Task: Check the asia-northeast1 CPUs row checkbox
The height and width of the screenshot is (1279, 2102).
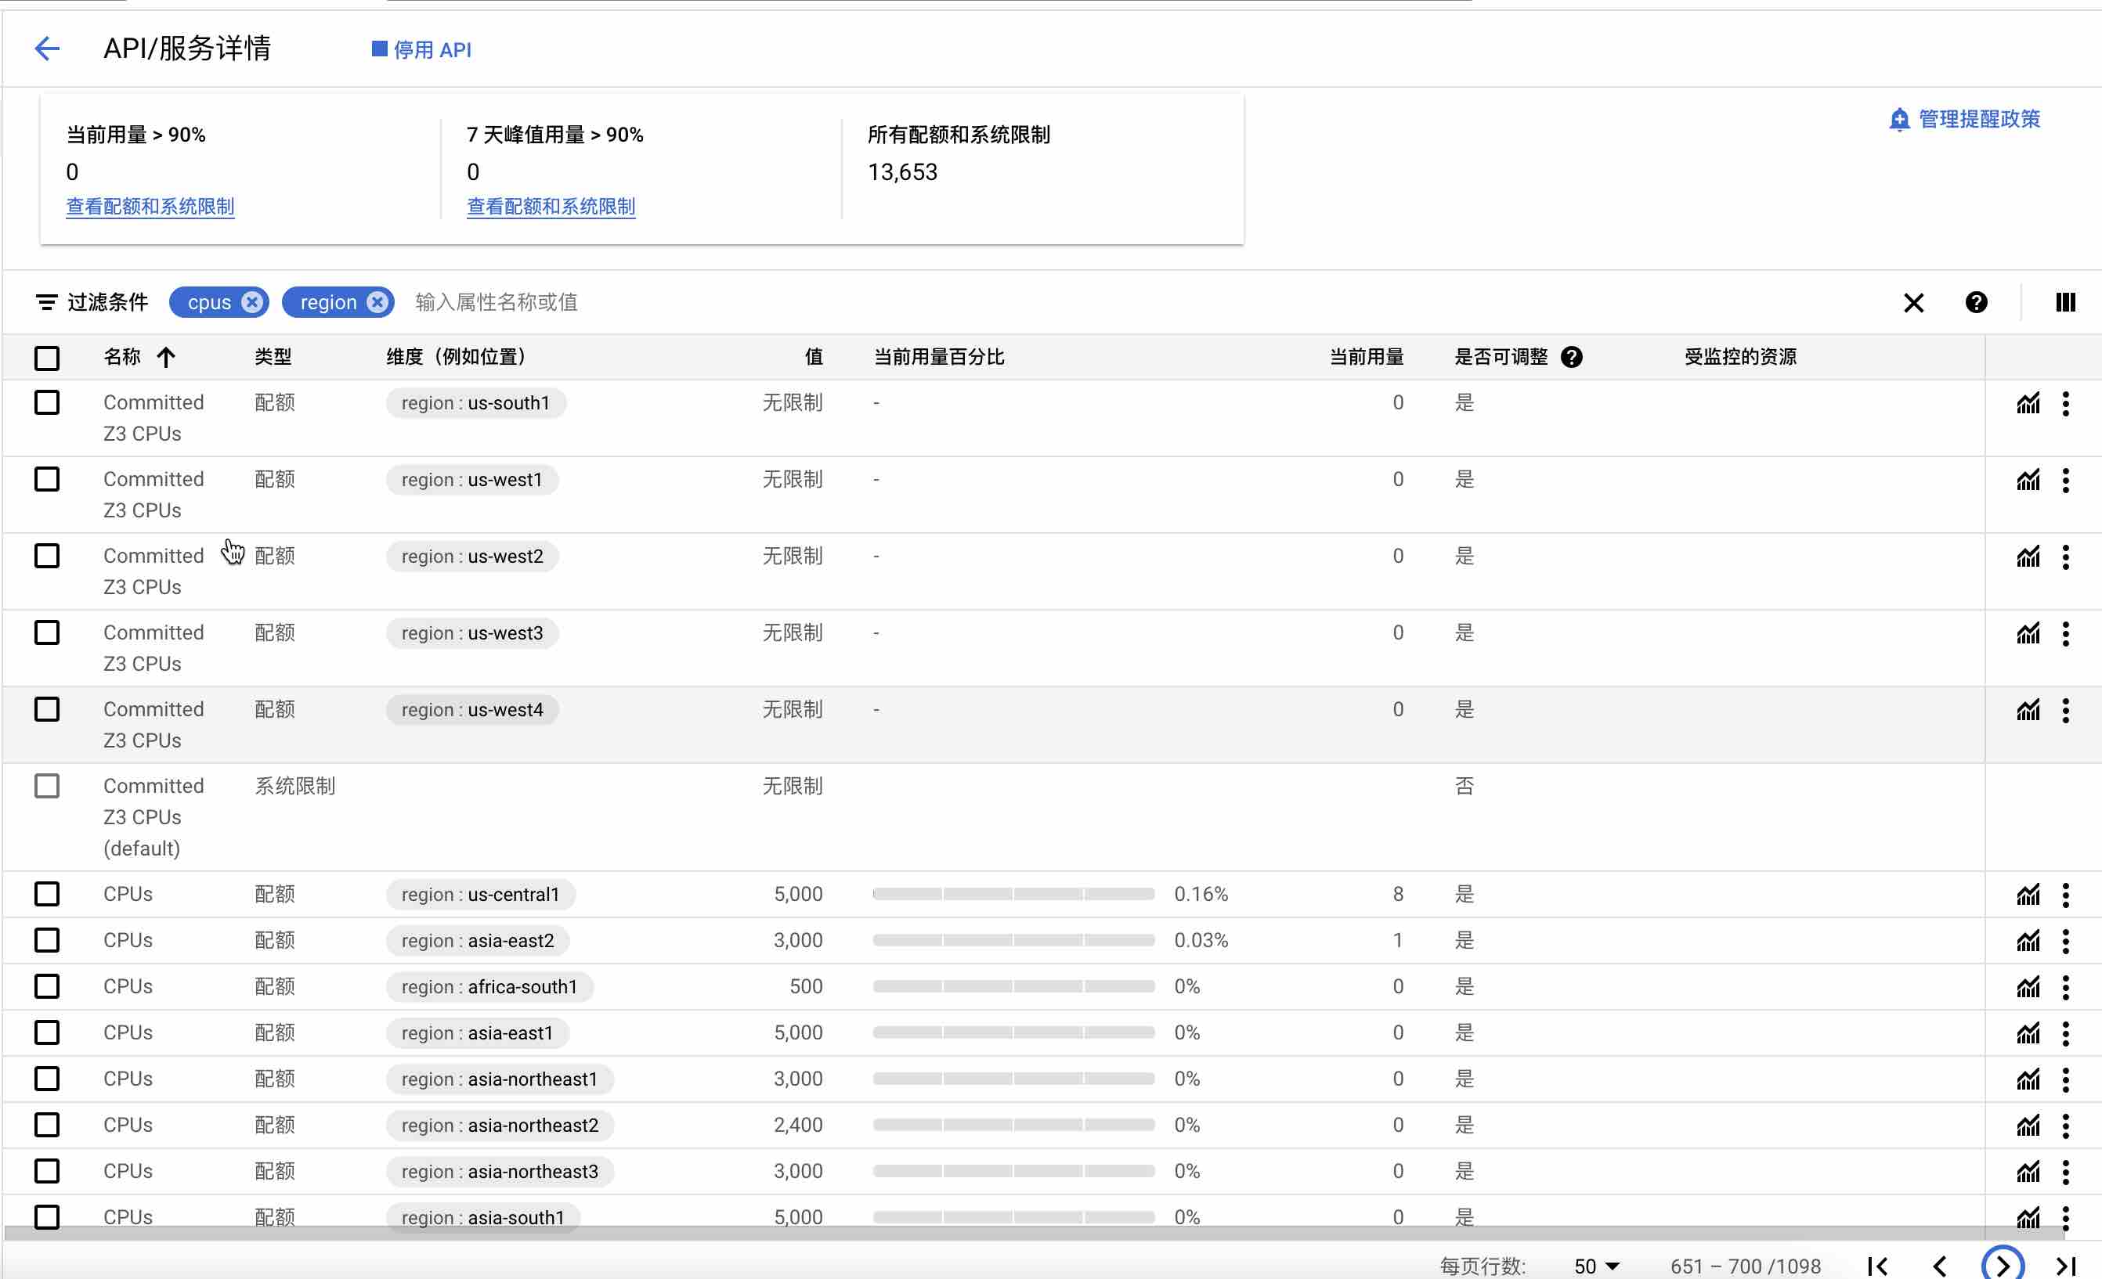Action: 47,1078
